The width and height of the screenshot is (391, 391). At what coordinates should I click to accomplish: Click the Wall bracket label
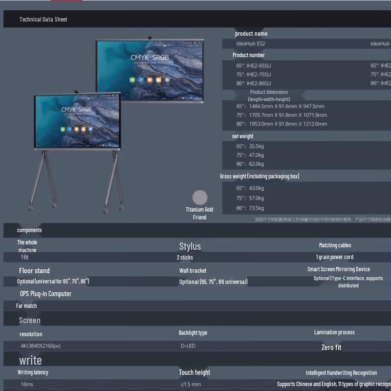(x=193, y=271)
